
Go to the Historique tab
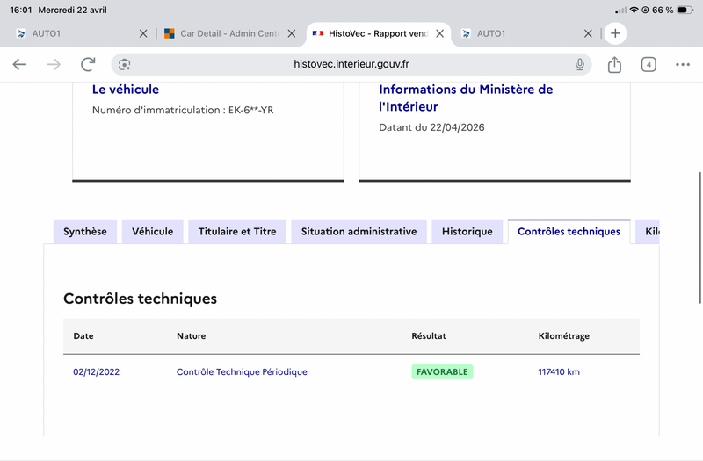click(x=467, y=232)
